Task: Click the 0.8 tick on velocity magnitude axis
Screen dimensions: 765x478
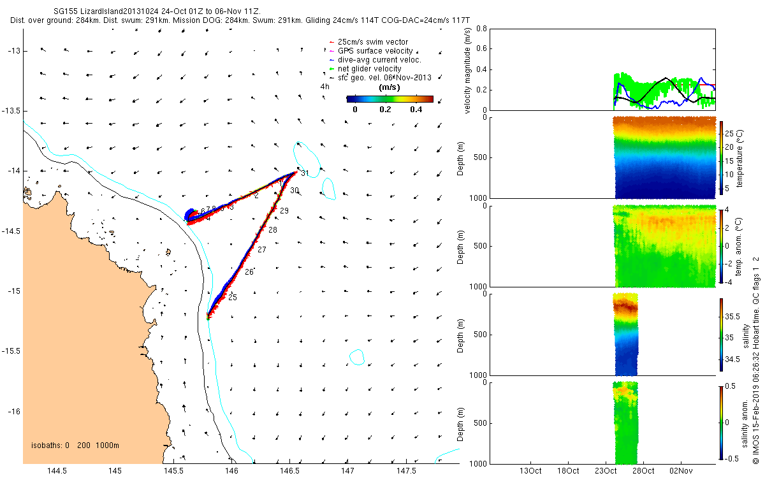Action: 482,29
